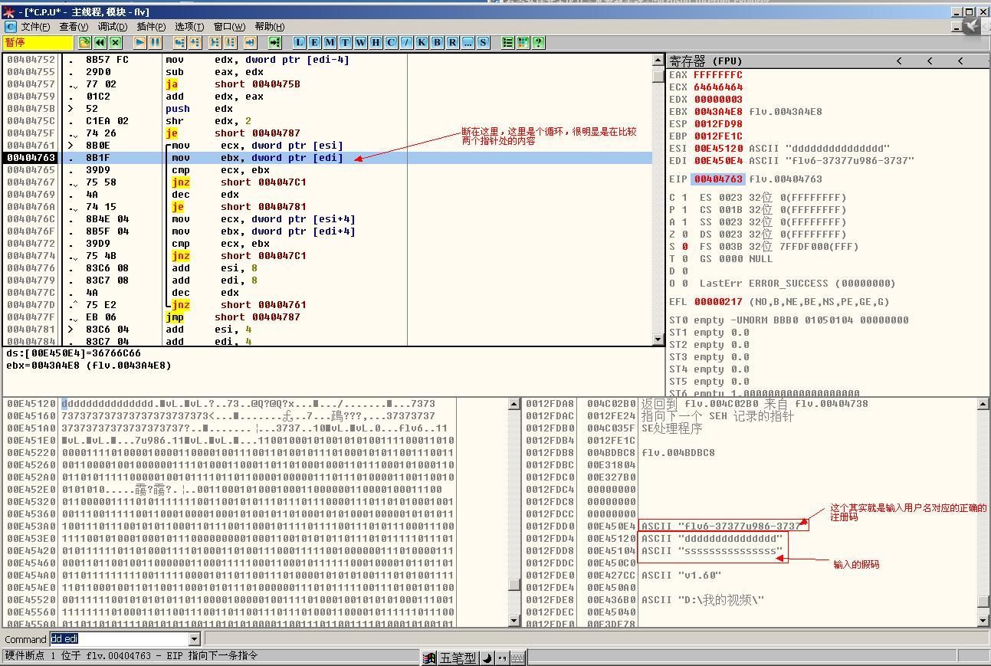Click the colorful appearance options icon
The height and width of the screenshot is (666, 991).
pos(523,43)
